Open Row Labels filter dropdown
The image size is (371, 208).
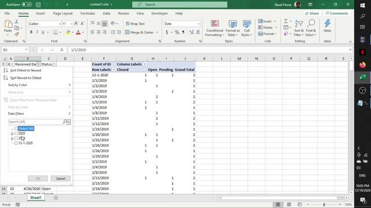(x=114, y=69)
